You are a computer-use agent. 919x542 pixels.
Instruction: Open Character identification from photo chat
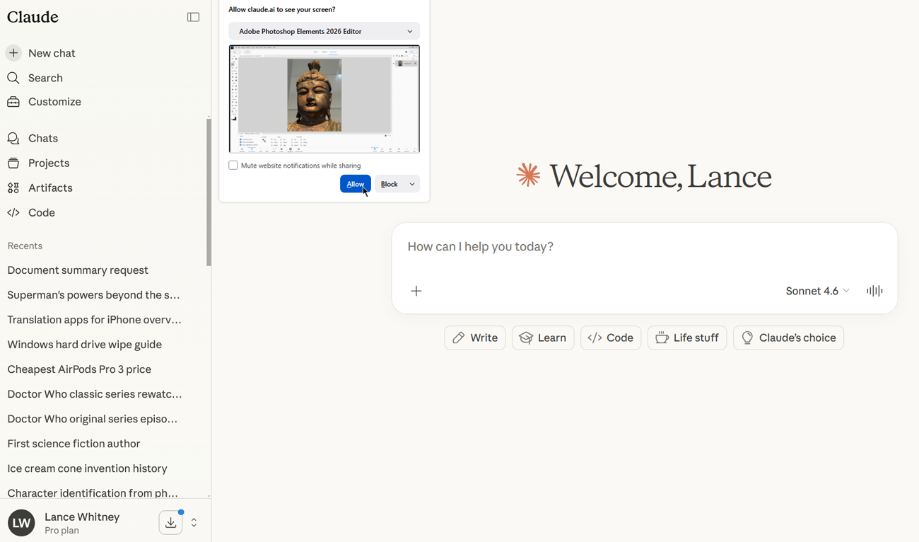[93, 493]
